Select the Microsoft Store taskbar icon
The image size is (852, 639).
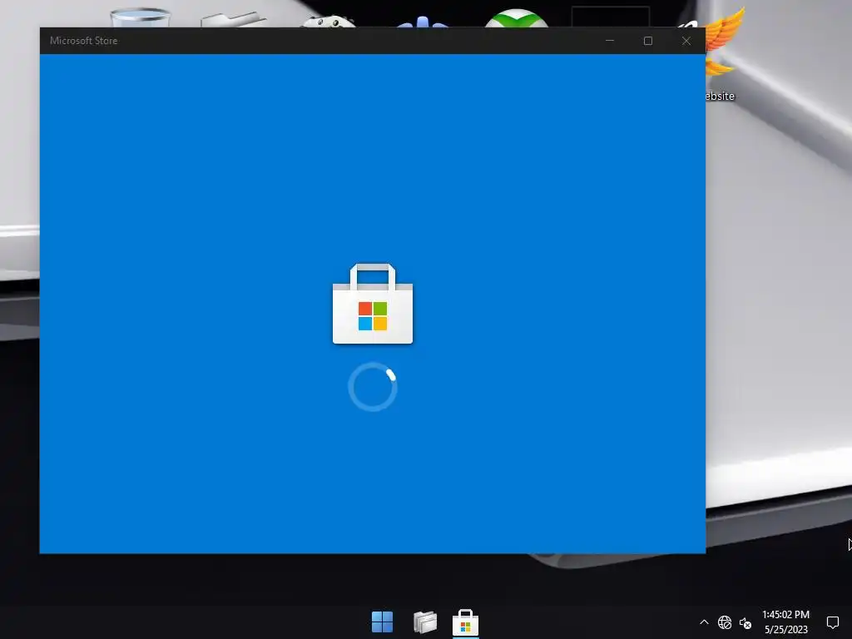pyautogui.click(x=466, y=622)
